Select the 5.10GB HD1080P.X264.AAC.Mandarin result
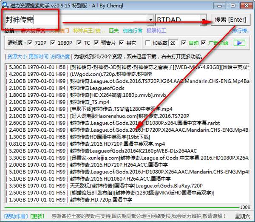Viewport: 255px width, 222px height. (x=127, y=172)
